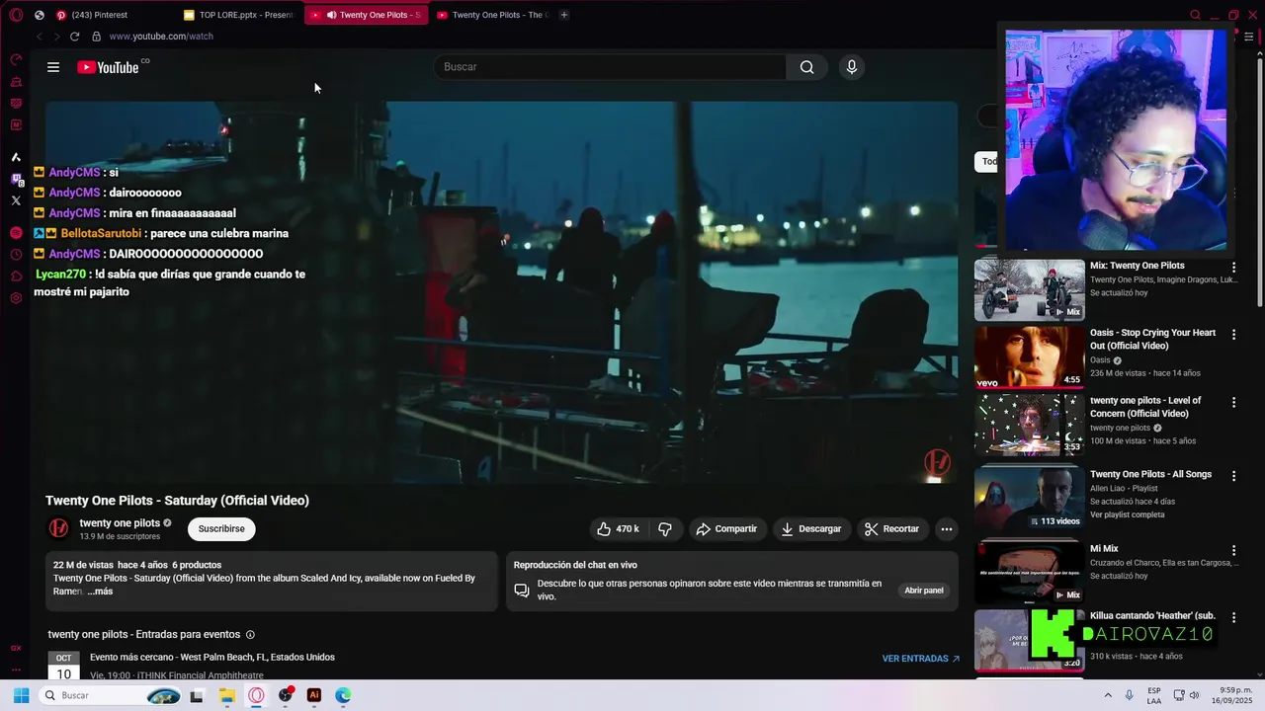Open File Explorer from taskbar

point(226,695)
